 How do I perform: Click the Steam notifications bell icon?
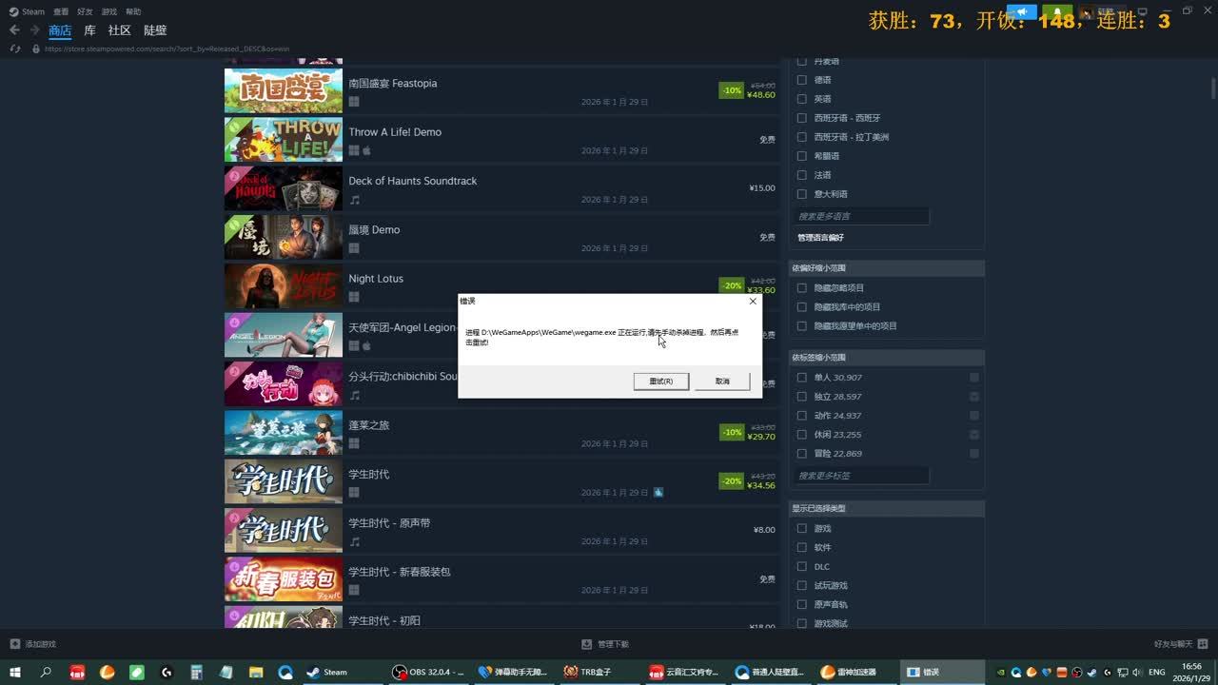tap(1056, 12)
